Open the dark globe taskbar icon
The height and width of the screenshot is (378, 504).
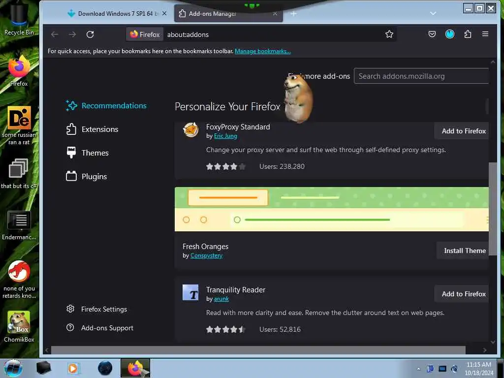coord(105,368)
